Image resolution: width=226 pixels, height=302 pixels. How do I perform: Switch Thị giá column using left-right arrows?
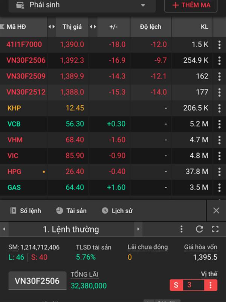point(52,27)
